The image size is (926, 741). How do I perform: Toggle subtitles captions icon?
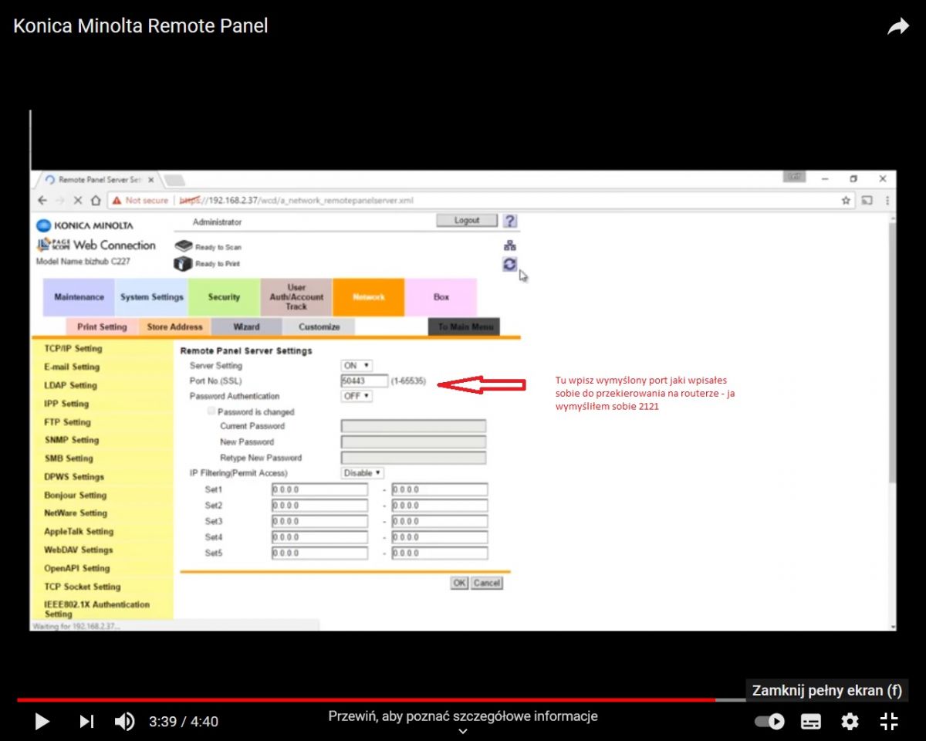point(811,722)
